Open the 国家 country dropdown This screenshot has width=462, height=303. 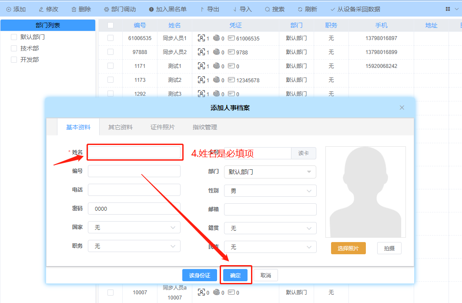(x=134, y=227)
